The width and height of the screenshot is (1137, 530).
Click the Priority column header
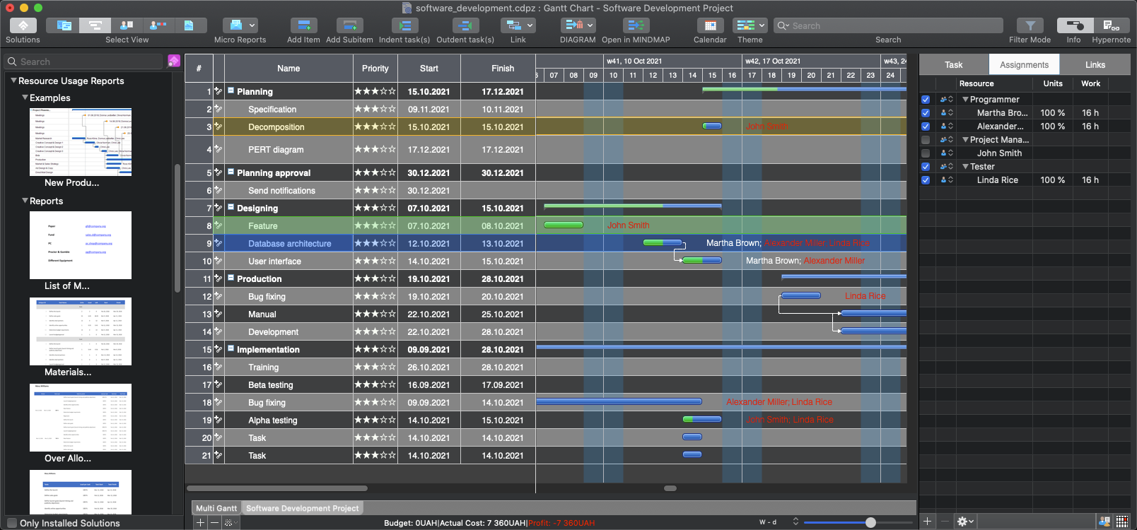tap(375, 69)
